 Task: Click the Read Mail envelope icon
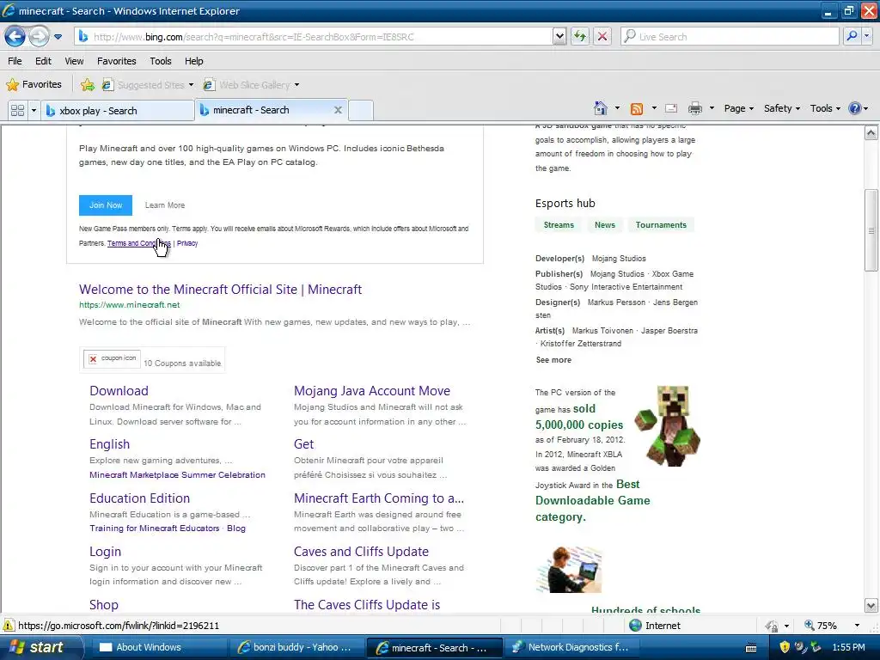click(x=671, y=108)
